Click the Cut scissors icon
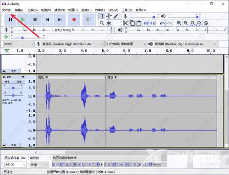The width and height of the screenshot is (229, 175). coord(125,23)
